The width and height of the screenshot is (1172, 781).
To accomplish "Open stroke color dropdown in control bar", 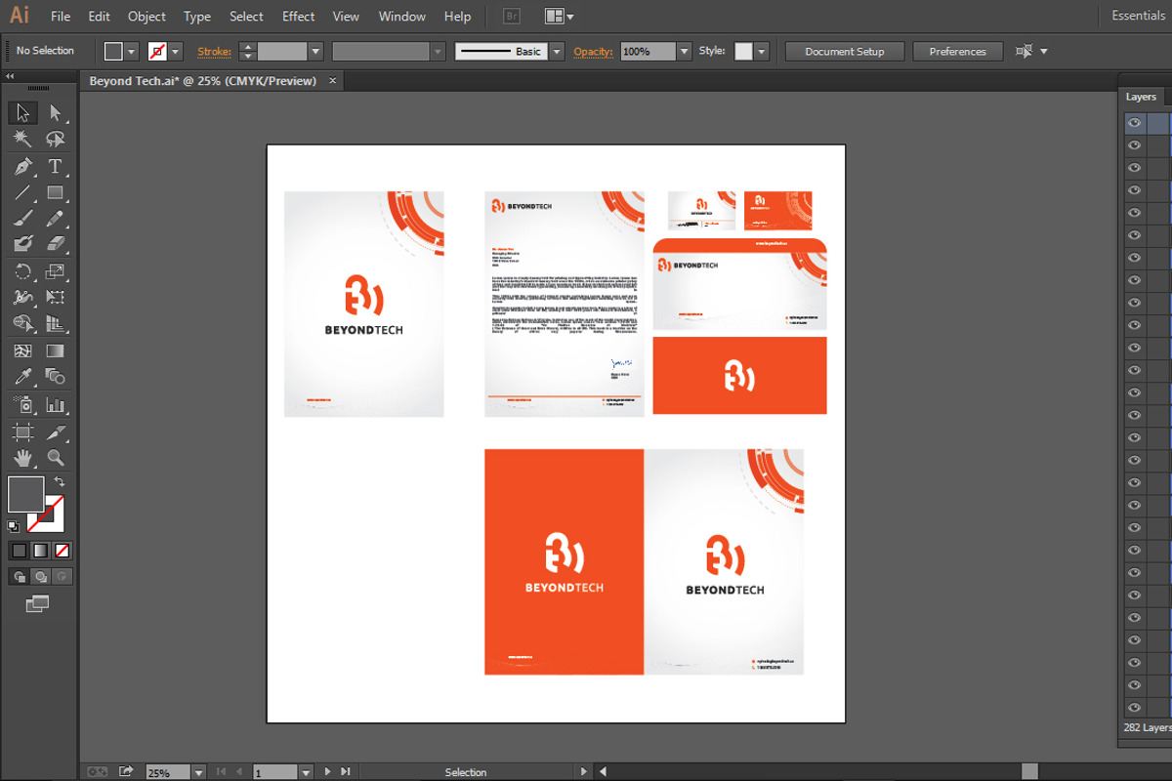I will pos(176,52).
